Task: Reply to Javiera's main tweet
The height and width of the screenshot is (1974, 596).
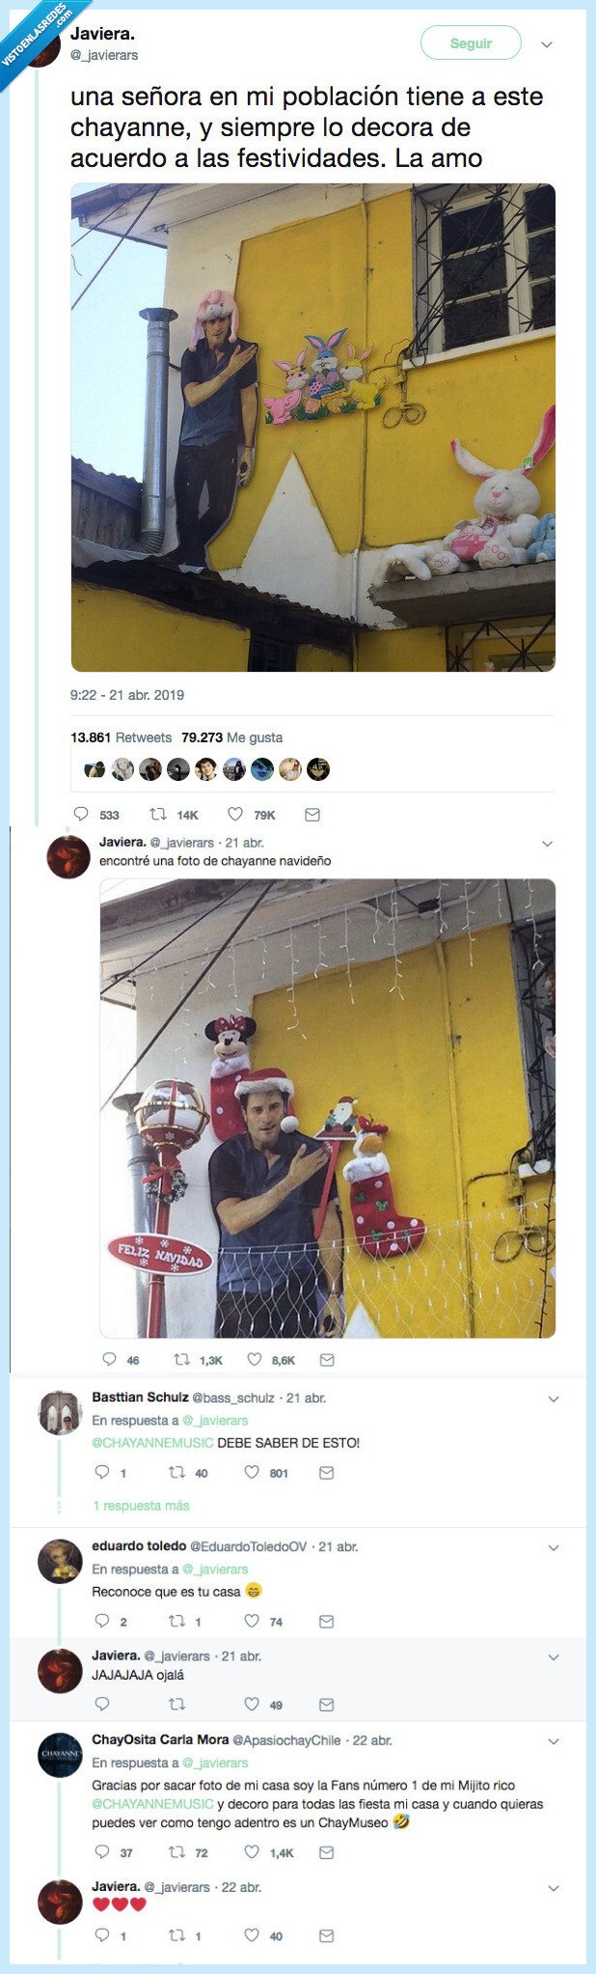Action: [x=78, y=814]
